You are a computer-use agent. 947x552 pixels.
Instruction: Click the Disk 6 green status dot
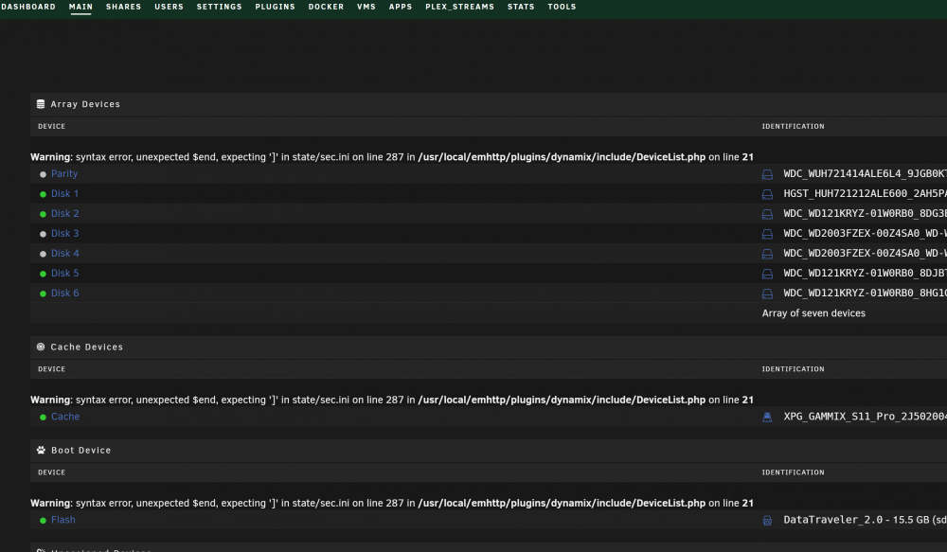pos(43,294)
